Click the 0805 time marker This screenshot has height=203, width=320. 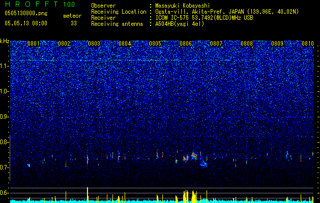pos(155,44)
